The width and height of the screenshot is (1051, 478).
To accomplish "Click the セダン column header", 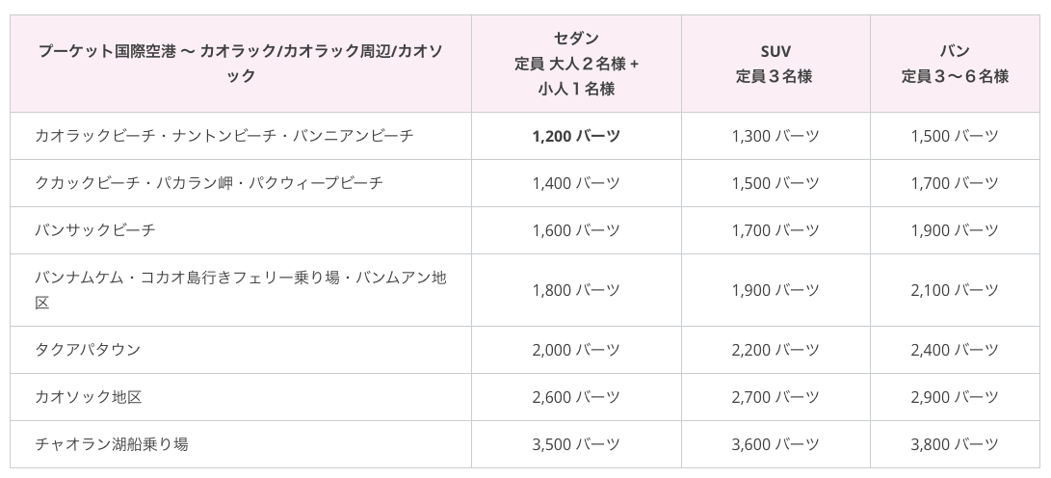I will click(576, 64).
